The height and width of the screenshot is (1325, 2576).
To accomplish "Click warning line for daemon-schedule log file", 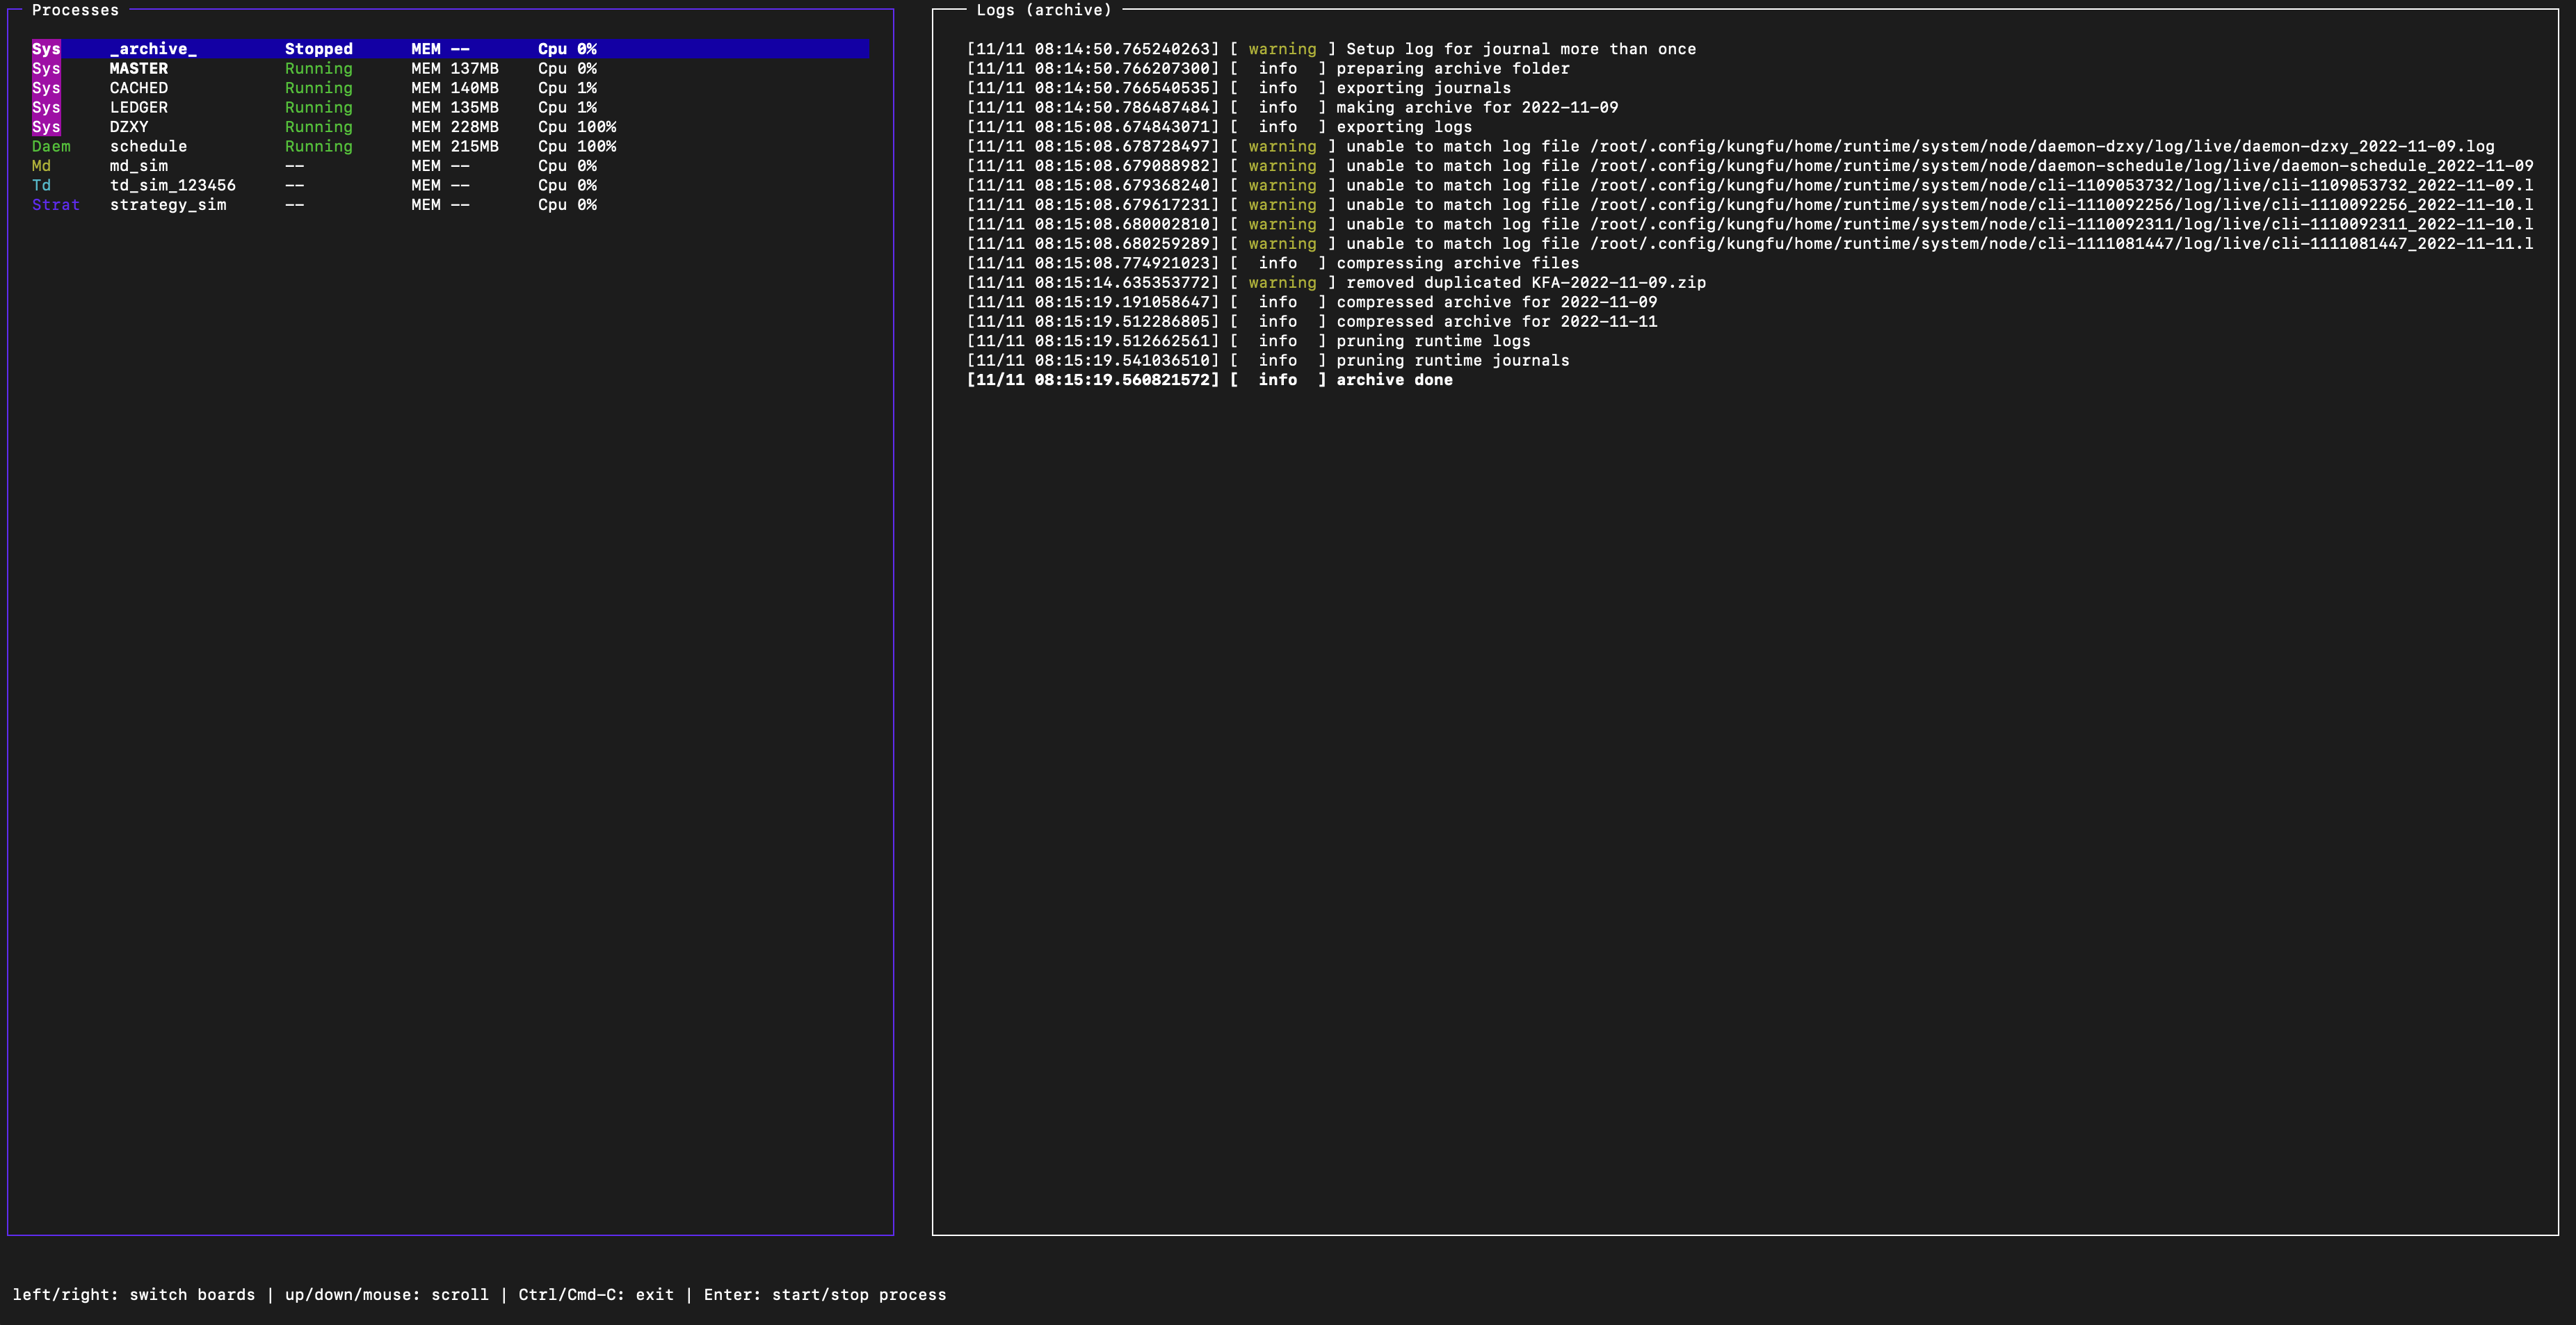I will (x=1750, y=166).
